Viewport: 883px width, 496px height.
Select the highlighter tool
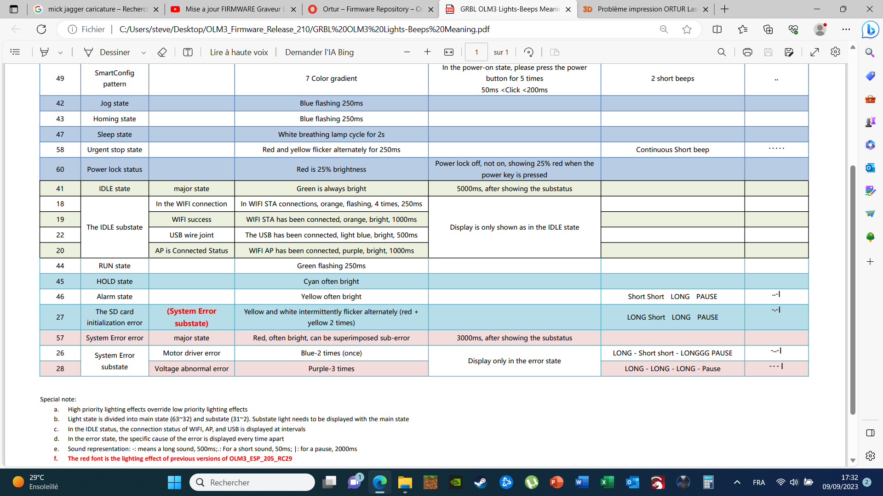click(44, 52)
